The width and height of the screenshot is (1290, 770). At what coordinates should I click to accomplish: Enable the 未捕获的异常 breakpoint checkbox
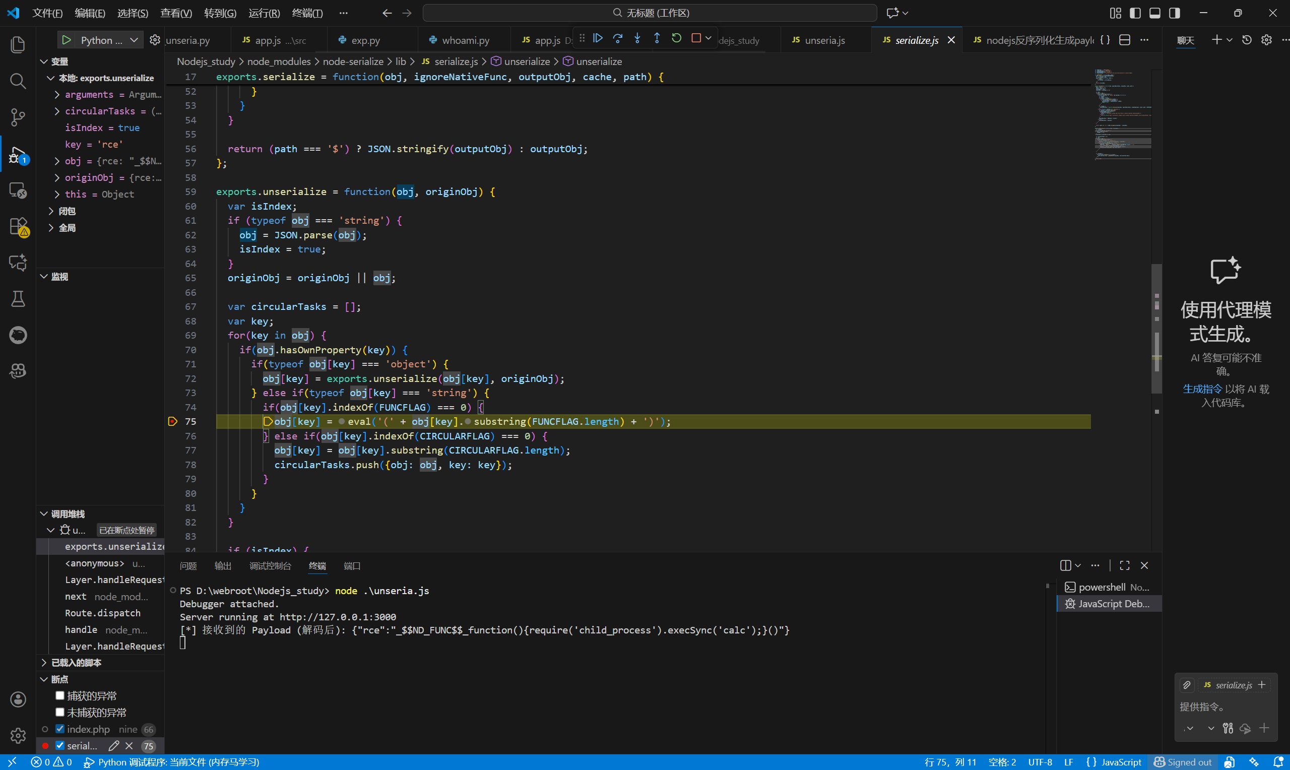pos(59,712)
